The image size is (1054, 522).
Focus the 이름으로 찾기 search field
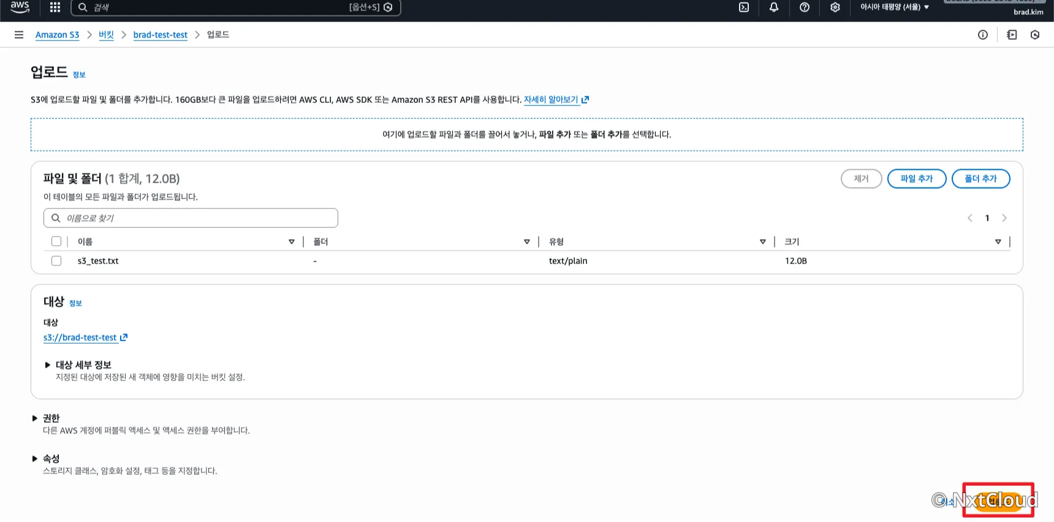pyautogui.click(x=191, y=218)
